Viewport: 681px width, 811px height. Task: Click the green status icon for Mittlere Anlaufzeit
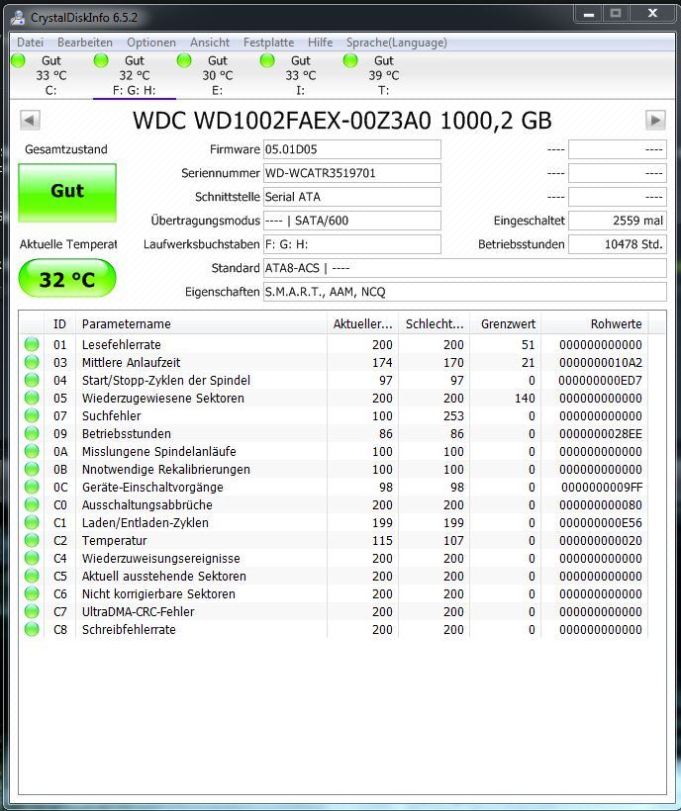32,362
